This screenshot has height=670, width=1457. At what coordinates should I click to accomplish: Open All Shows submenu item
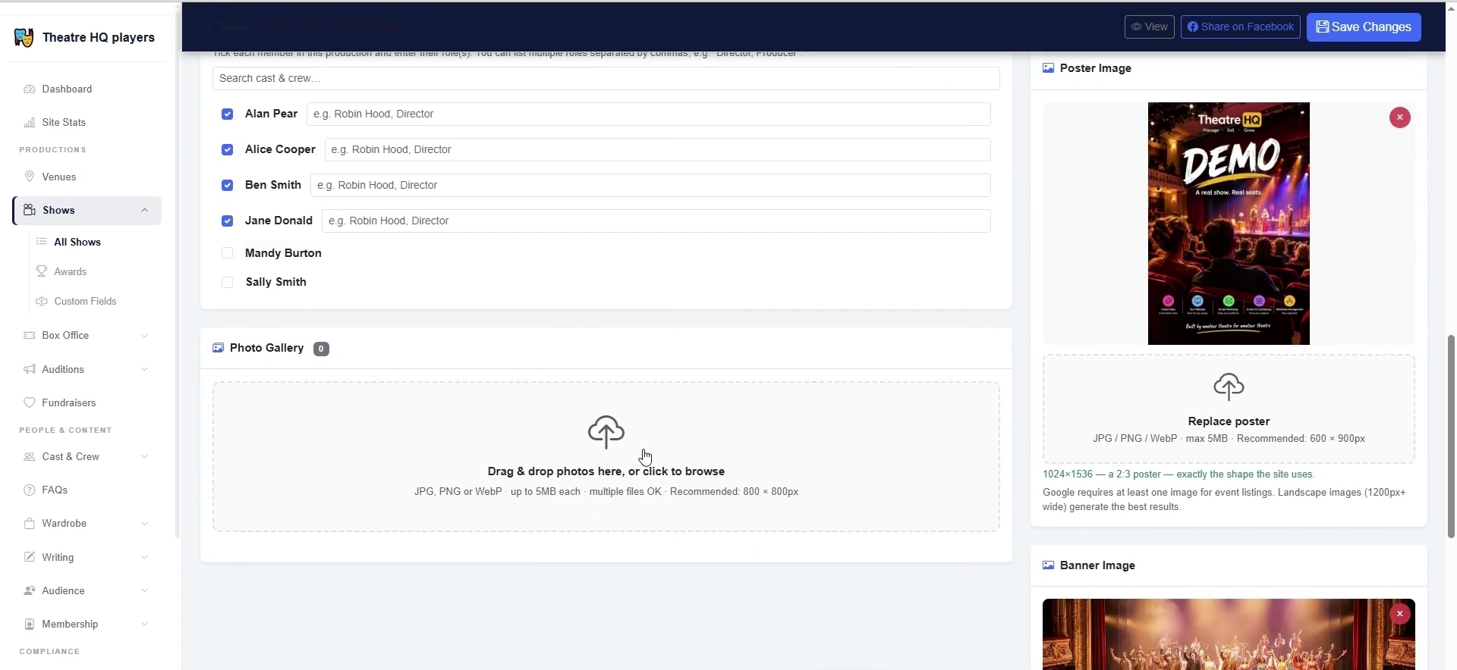[77, 242]
